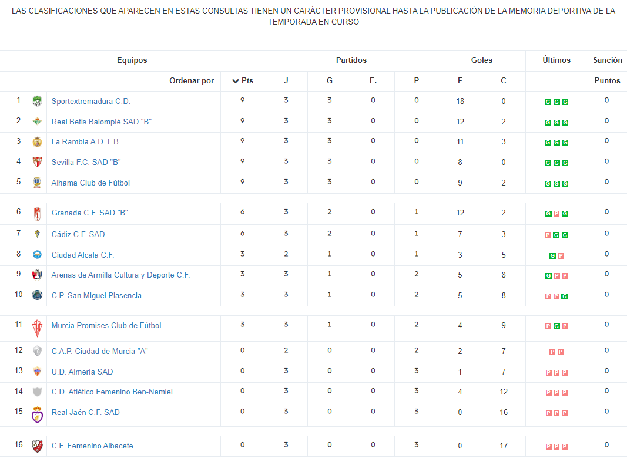
Task: Click the Real Betis Balompié B crest
Action: [37, 122]
